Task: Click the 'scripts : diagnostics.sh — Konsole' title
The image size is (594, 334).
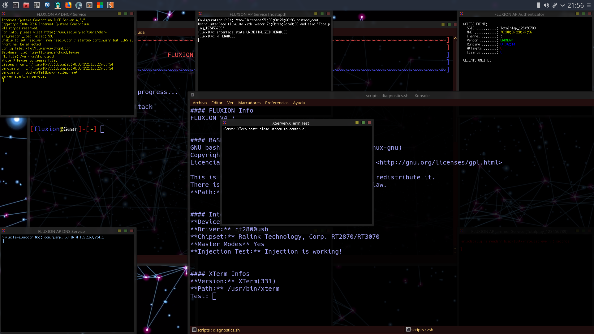Action: pos(398,96)
